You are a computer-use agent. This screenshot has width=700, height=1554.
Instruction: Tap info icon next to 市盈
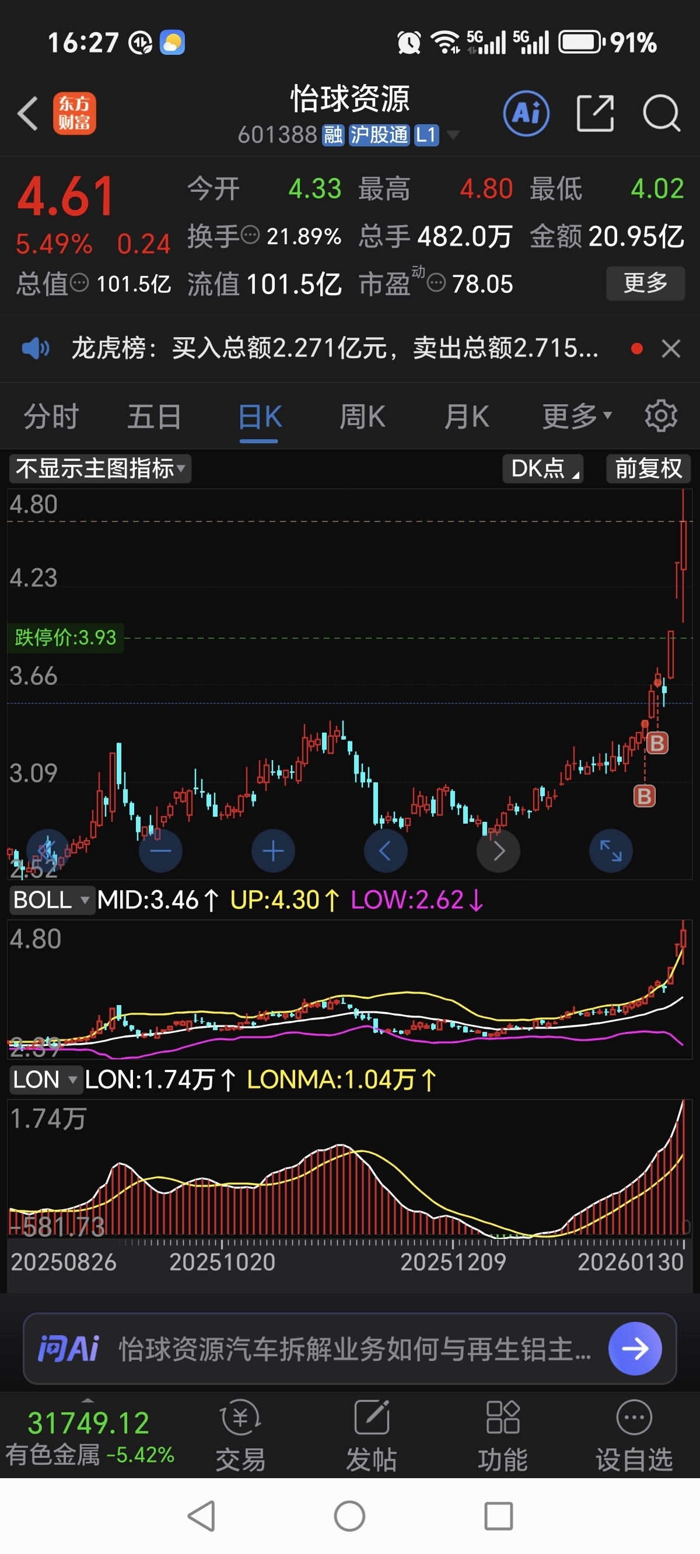(x=436, y=282)
